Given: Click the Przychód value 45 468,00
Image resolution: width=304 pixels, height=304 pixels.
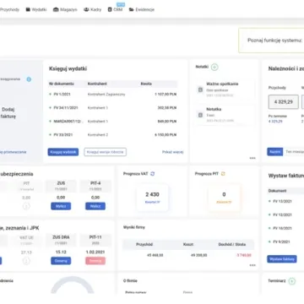Looking at the screenshot, I should tap(155, 255).
